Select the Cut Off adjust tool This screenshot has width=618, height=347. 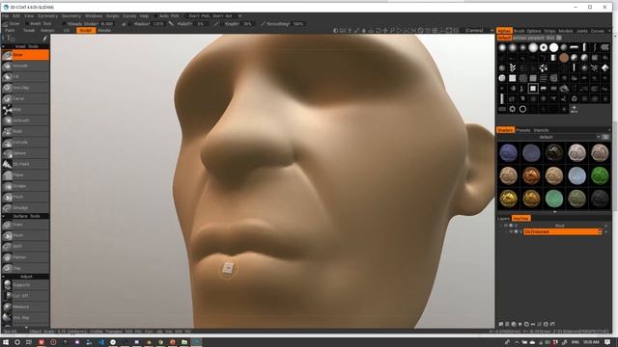click(25, 296)
